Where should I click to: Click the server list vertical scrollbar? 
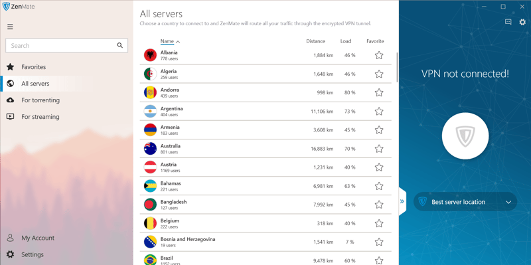click(397, 67)
